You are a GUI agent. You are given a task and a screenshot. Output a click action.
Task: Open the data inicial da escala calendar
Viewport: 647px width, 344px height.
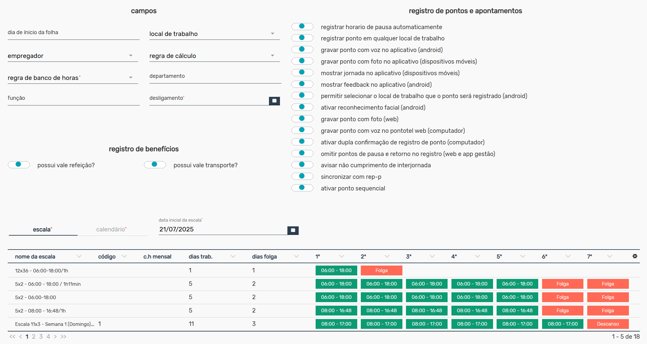pyautogui.click(x=293, y=230)
